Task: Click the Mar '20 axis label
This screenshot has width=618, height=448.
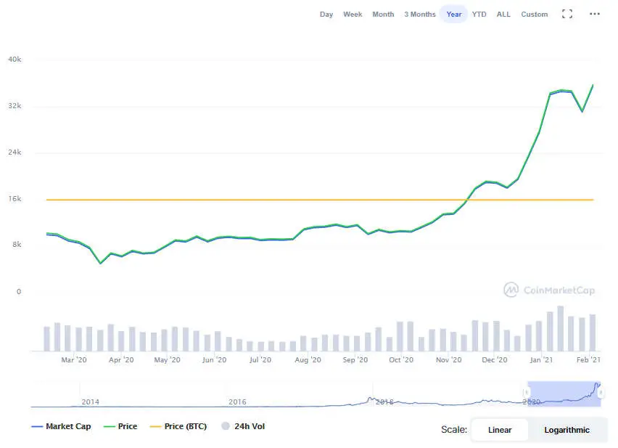Action: 74,359
